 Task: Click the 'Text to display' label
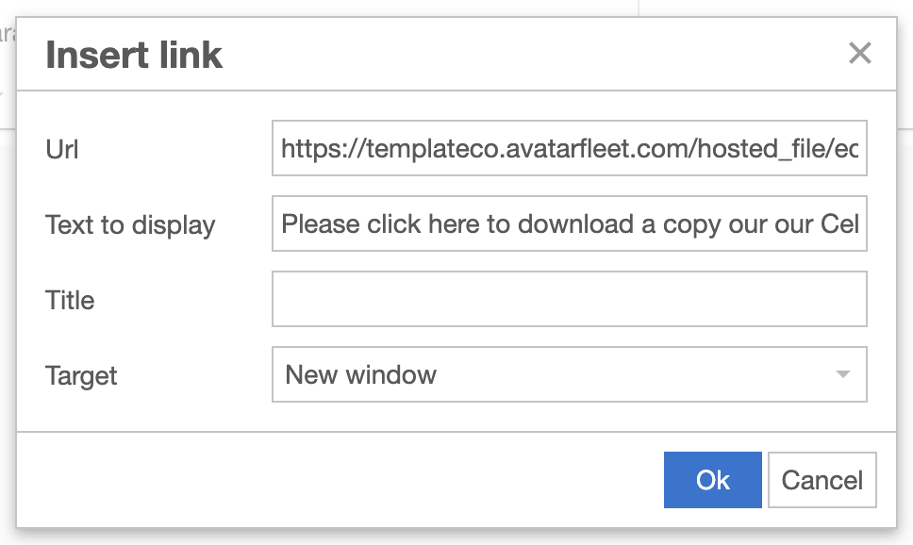(x=130, y=224)
